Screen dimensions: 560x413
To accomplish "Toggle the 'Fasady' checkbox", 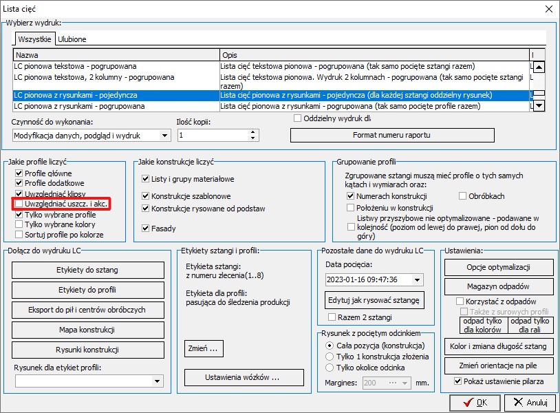I will (146, 228).
